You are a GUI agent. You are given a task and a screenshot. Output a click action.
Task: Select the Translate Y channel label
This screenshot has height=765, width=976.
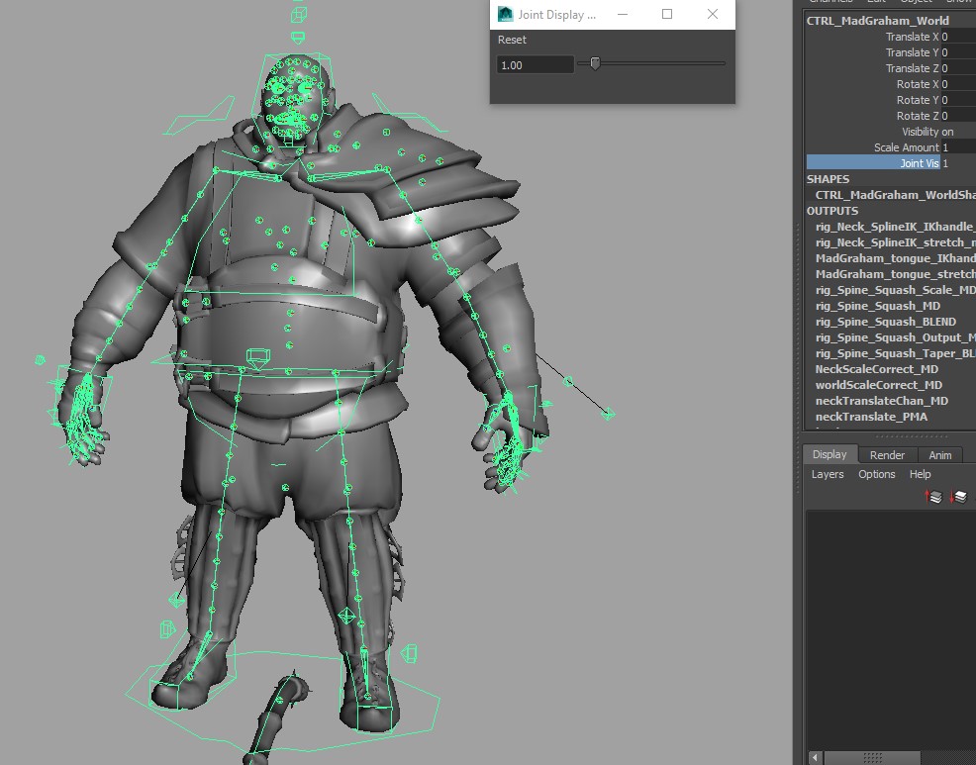pos(912,52)
